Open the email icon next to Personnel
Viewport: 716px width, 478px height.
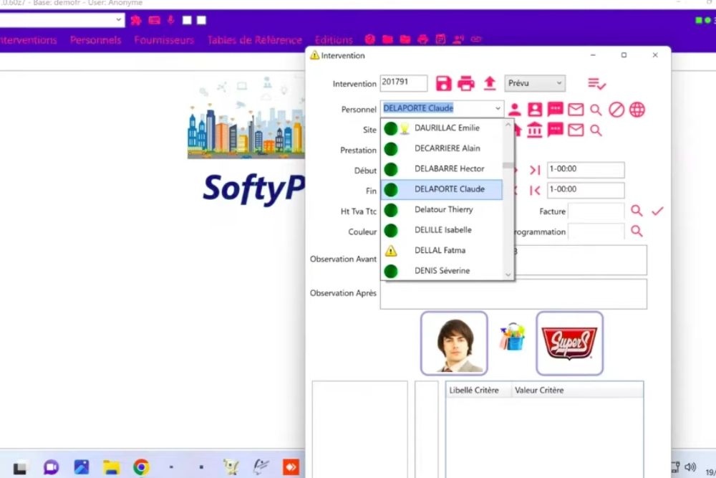click(576, 109)
